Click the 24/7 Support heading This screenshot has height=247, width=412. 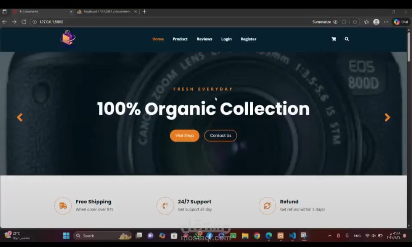point(195,202)
